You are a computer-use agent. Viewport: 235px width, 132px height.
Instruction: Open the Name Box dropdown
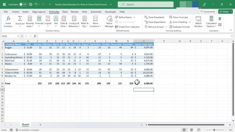18,36
